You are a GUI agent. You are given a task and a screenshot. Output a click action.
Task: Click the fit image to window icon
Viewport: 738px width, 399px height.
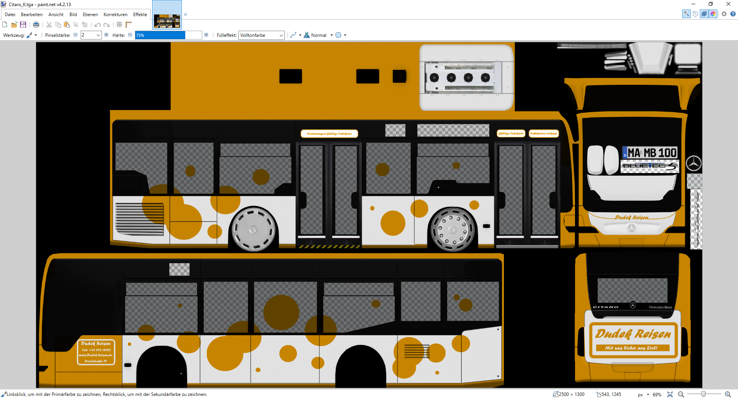tap(670, 394)
